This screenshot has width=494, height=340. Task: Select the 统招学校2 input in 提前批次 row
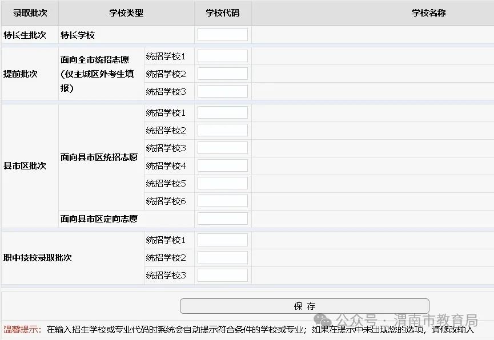(x=222, y=73)
